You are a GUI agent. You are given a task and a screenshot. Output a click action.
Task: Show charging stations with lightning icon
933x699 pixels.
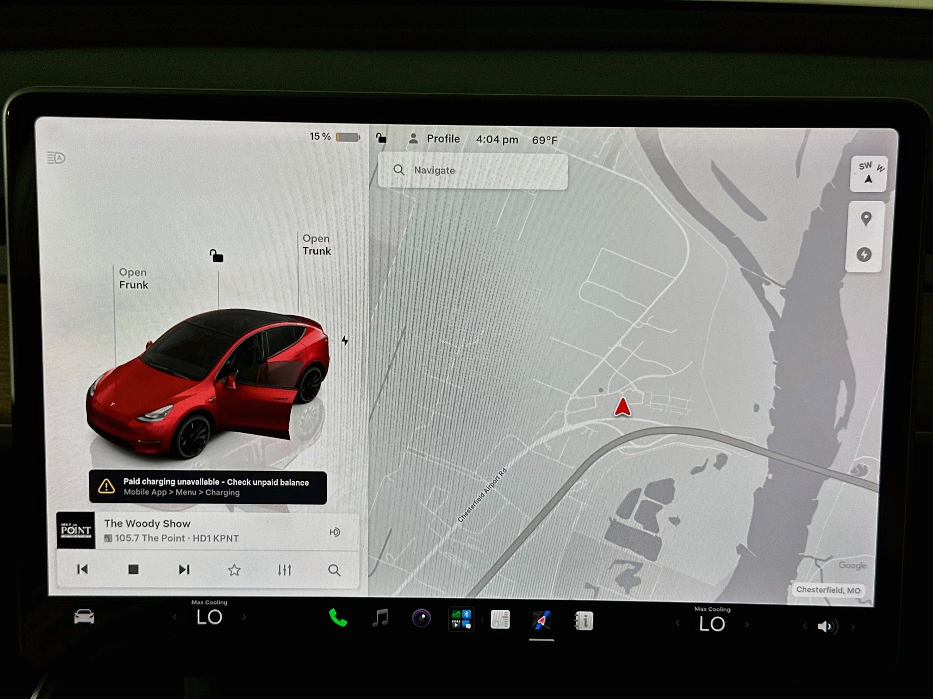pos(864,254)
